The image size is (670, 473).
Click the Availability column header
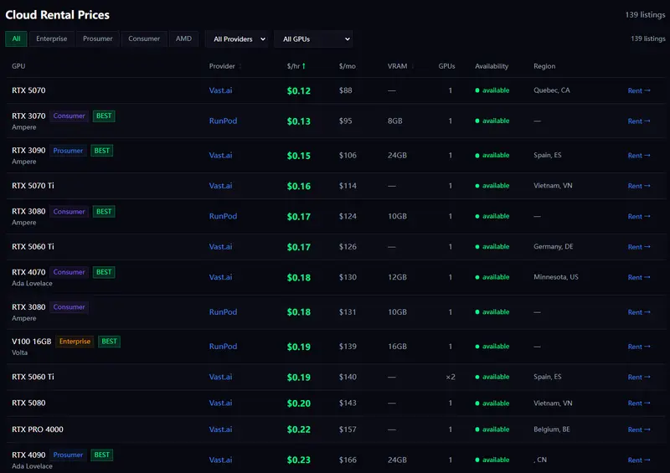(x=492, y=66)
